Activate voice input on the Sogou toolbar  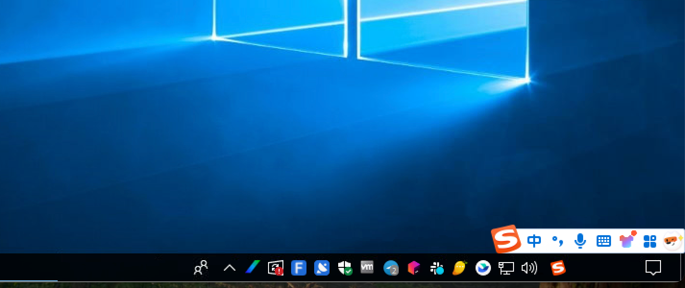coord(580,241)
